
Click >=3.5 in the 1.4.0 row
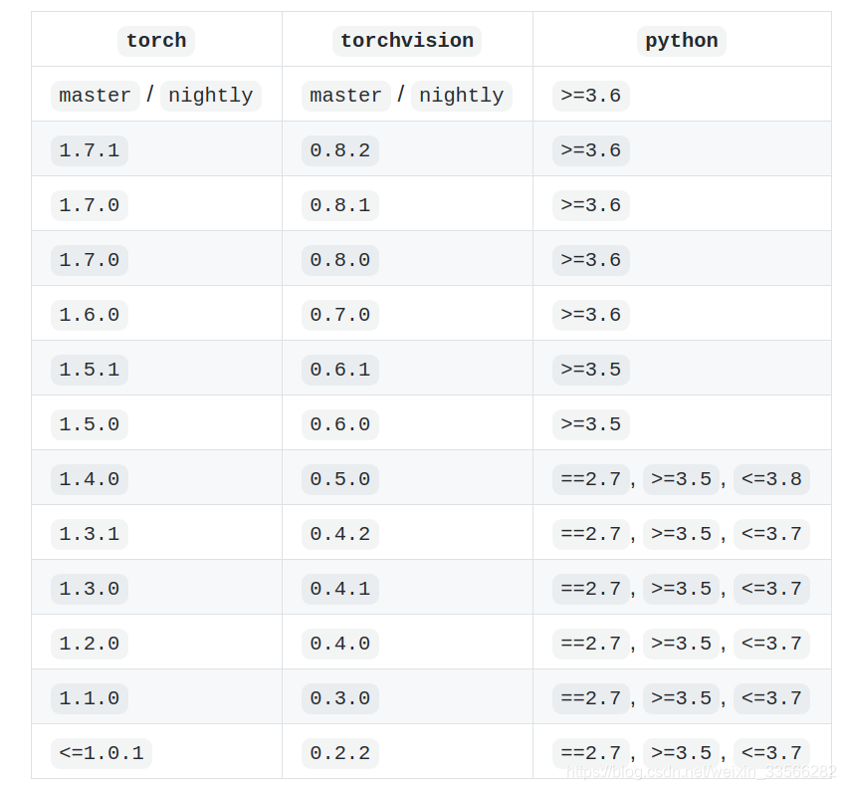click(681, 479)
